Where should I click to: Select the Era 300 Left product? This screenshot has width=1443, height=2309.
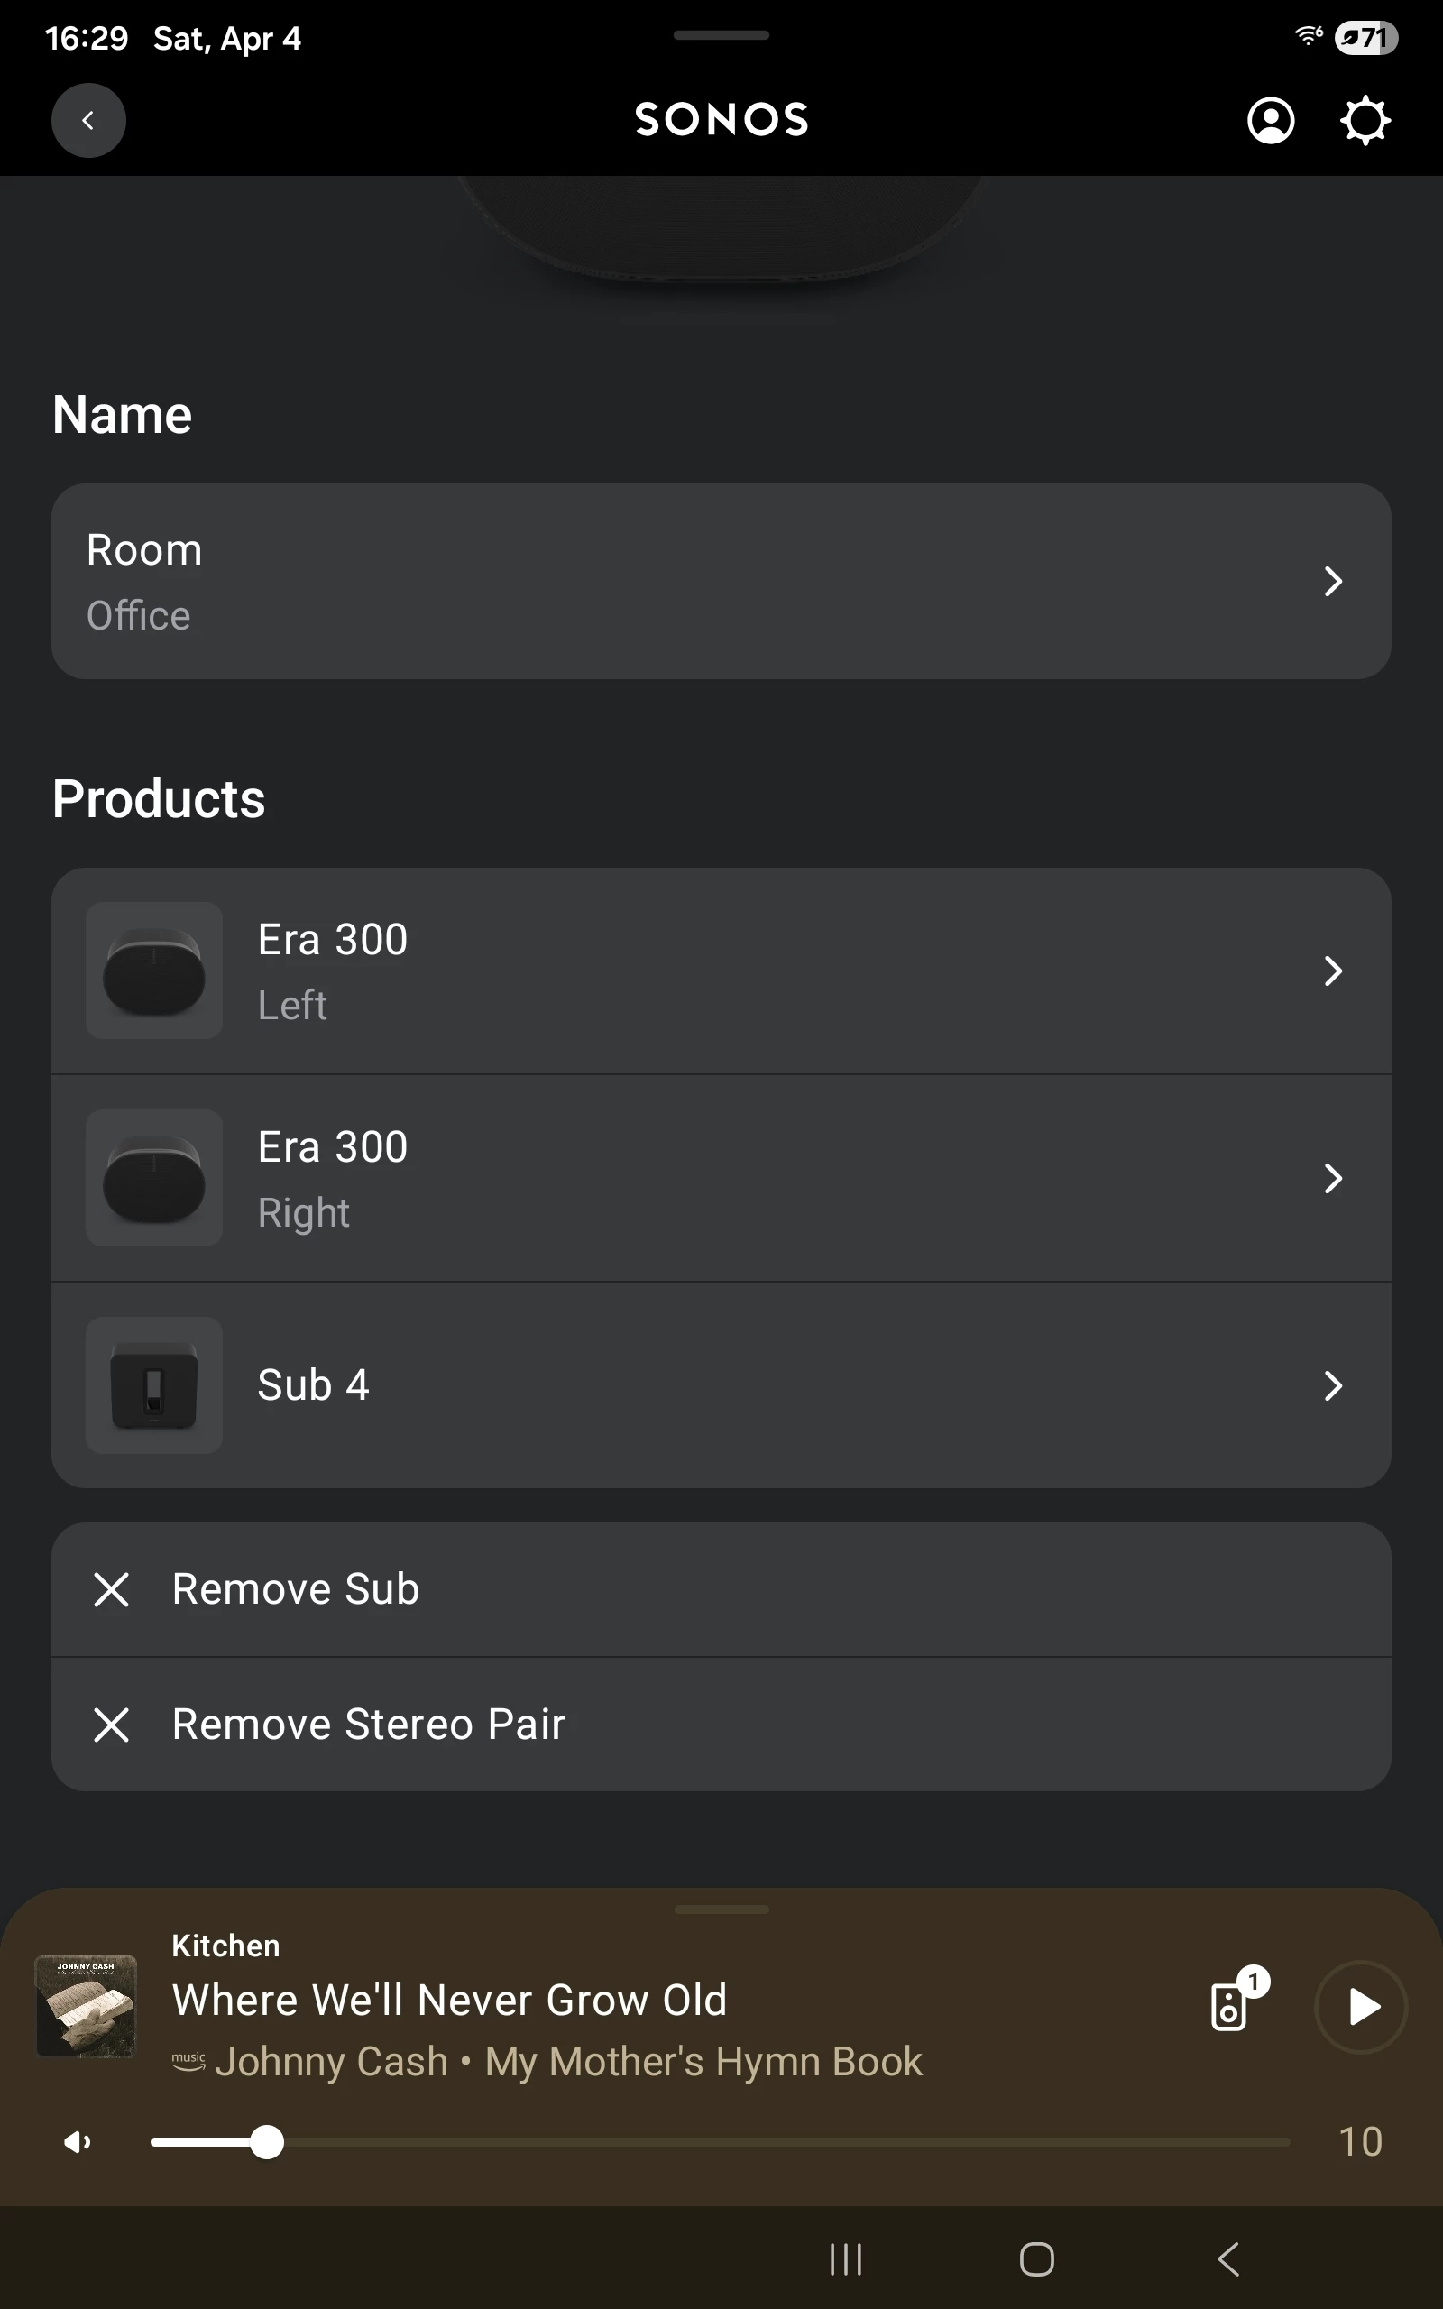(668, 971)
